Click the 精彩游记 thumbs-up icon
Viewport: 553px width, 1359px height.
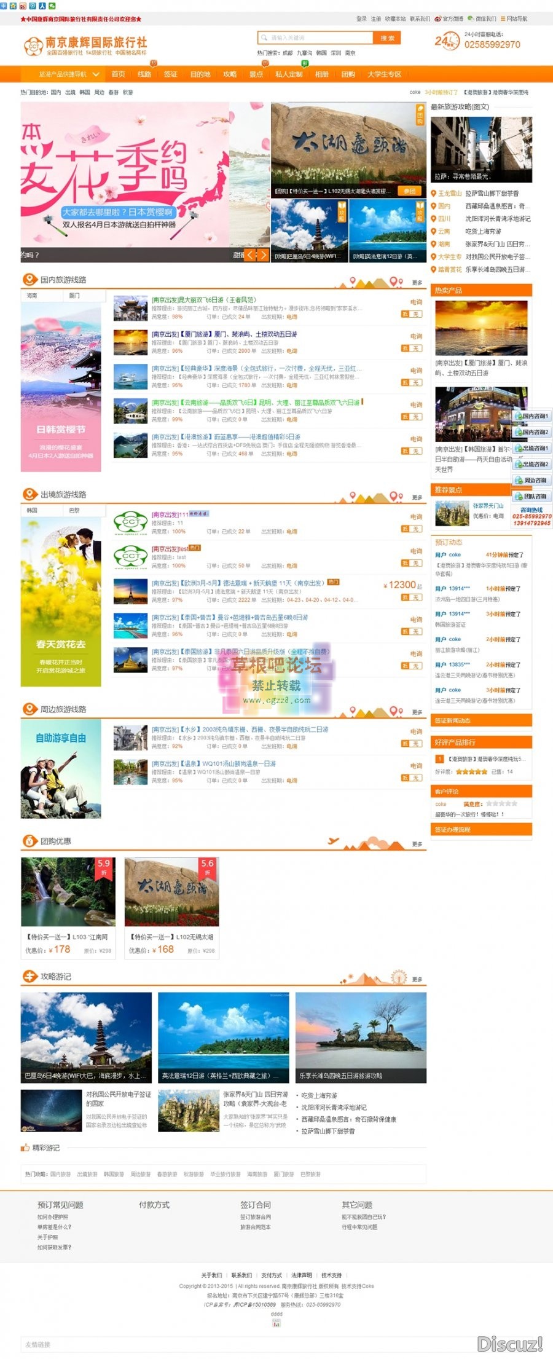click(x=25, y=1147)
